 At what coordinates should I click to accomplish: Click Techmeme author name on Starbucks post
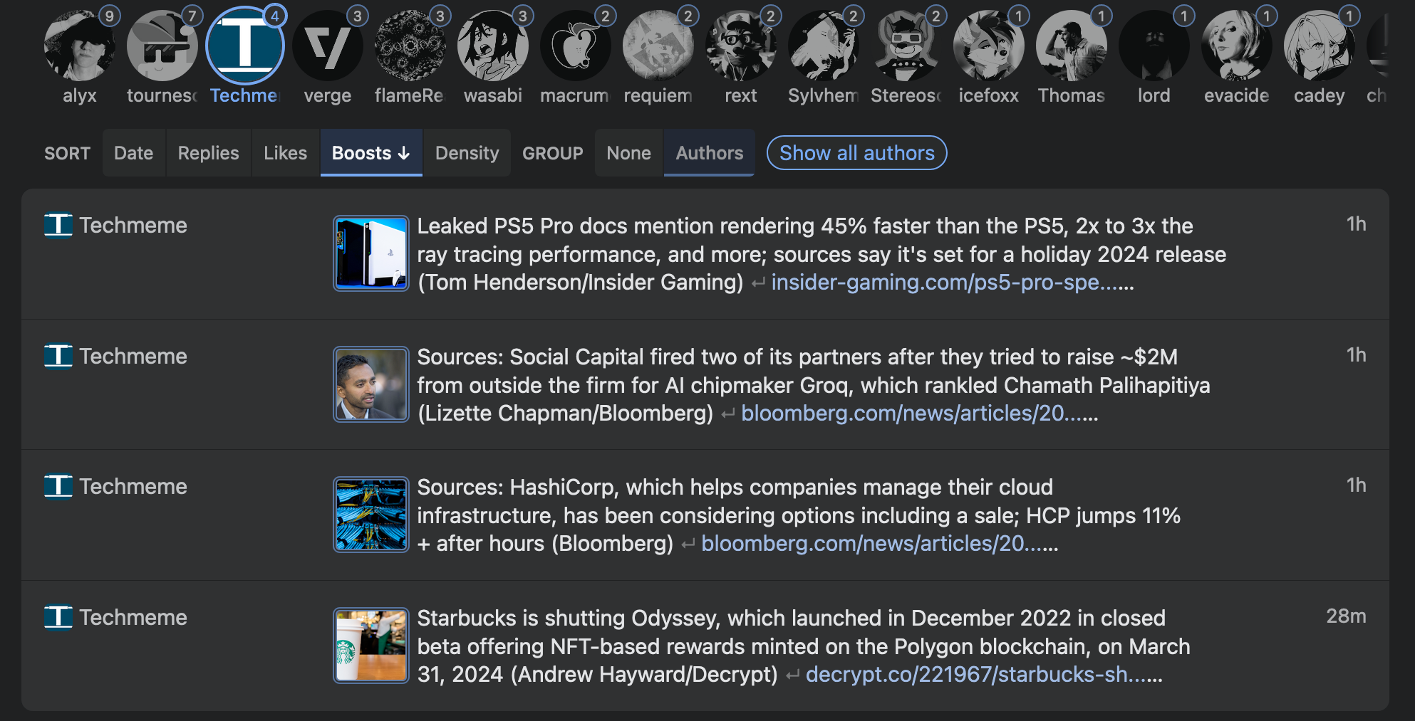click(133, 617)
